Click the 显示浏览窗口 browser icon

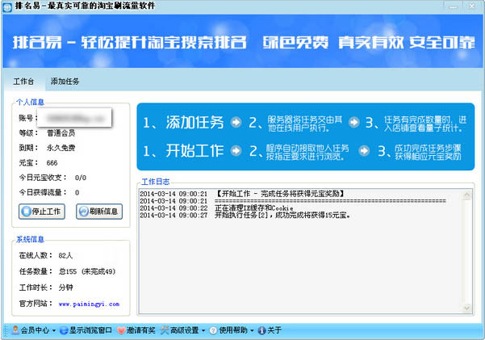[64, 330]
